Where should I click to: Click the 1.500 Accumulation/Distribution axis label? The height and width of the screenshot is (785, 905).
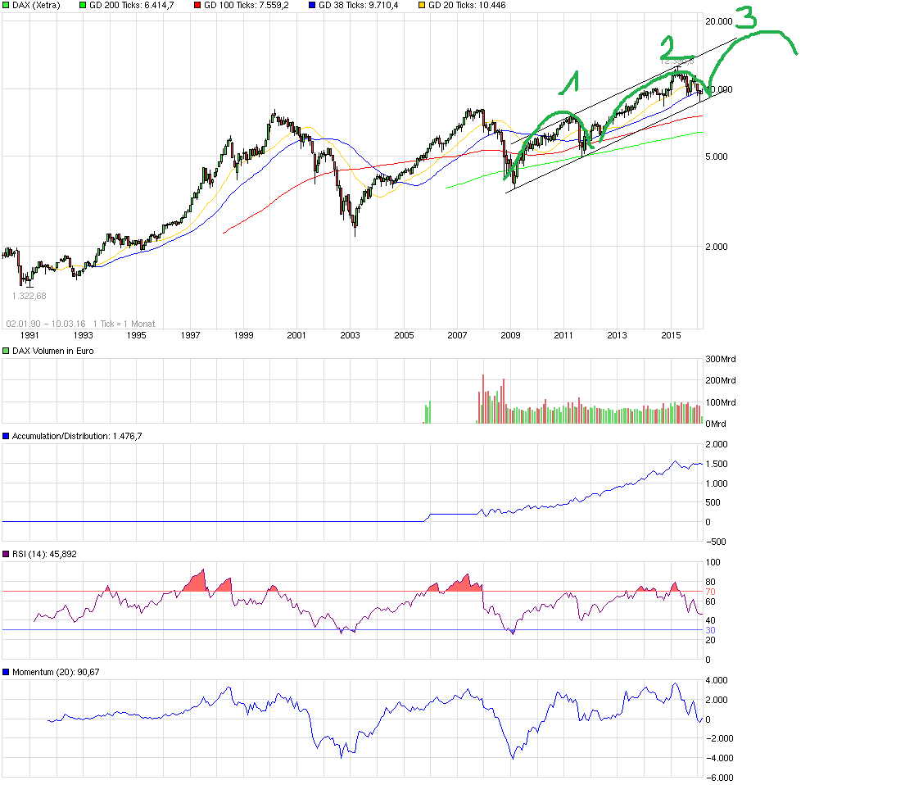click(x=717, y=464)
